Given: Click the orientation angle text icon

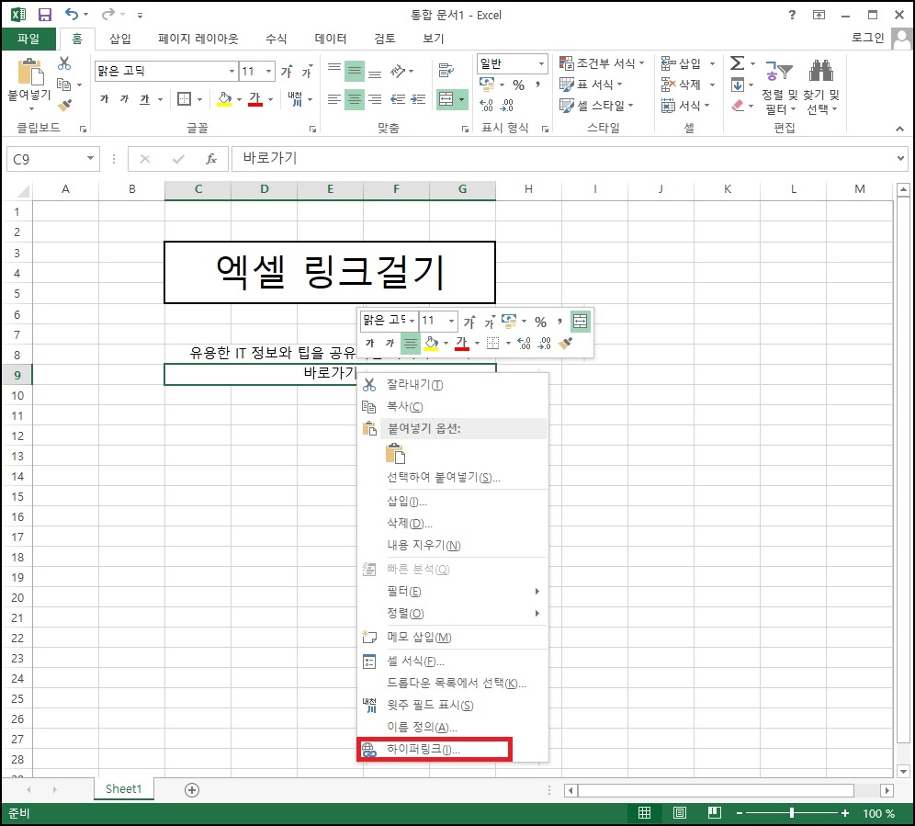Looking at the screenshot, I should 398,72.
